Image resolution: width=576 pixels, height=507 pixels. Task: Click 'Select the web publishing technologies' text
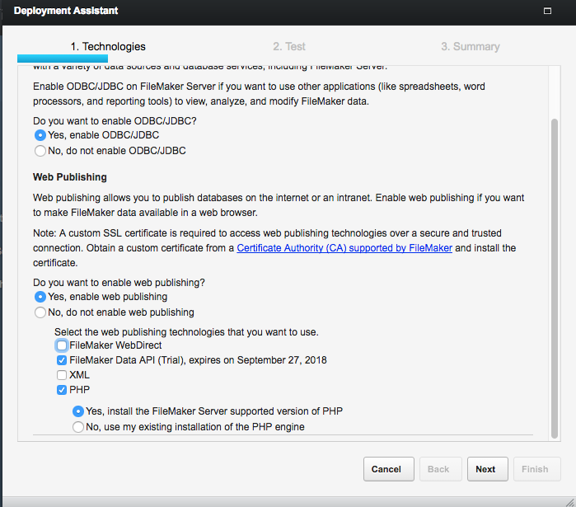click(x=186, y=332)
